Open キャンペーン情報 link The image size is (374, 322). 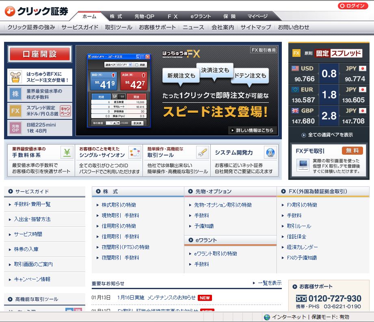click(x=32, y=279)
